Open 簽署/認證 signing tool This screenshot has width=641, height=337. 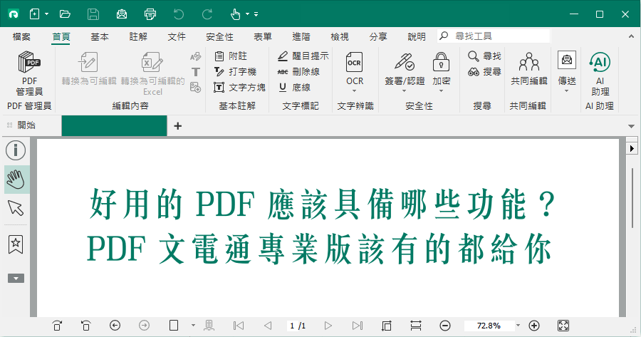(405, 68)
